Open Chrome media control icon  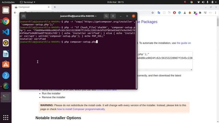205,13
